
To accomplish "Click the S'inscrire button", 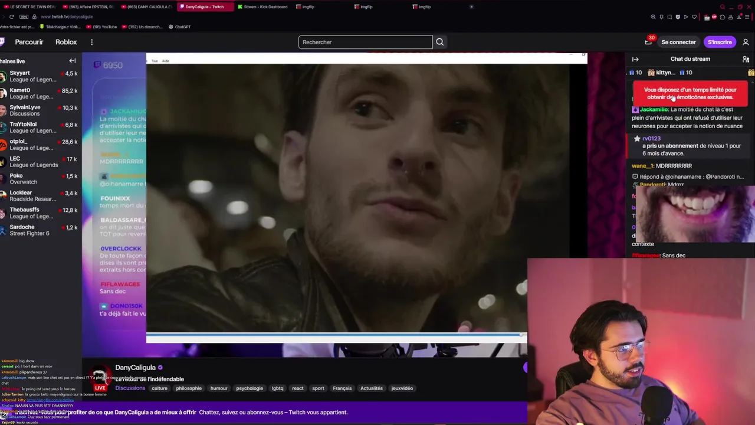I will click(x=720, y=42).
